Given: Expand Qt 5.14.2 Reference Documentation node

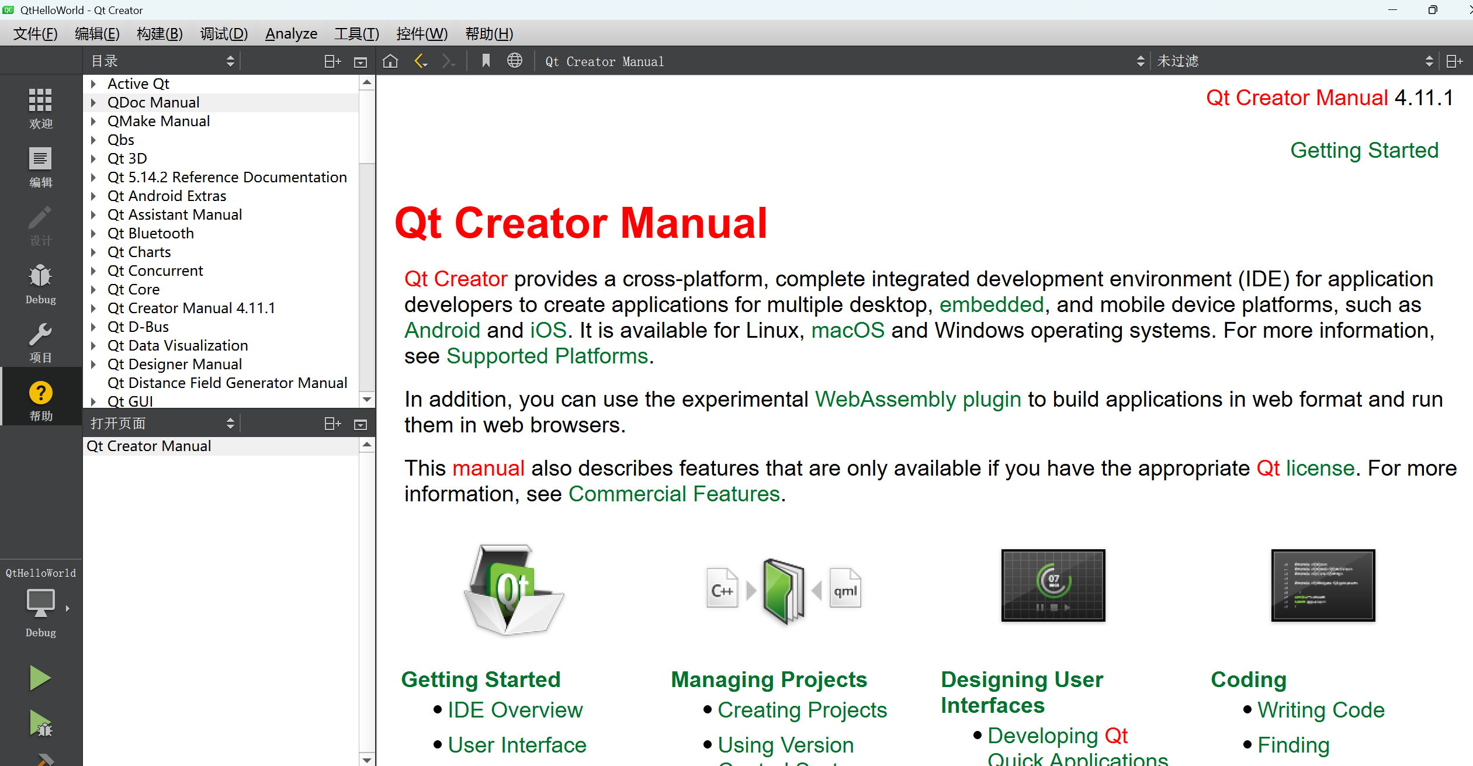Looking at the screenshot, I should [93, 178].
